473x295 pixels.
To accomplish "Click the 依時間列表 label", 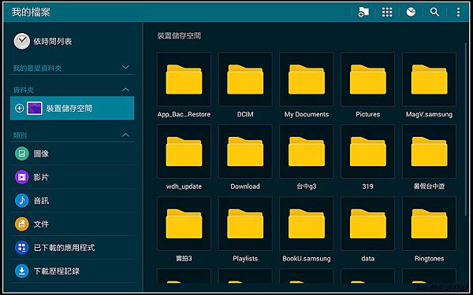I will pyautogui.click(x=53, y=41).
